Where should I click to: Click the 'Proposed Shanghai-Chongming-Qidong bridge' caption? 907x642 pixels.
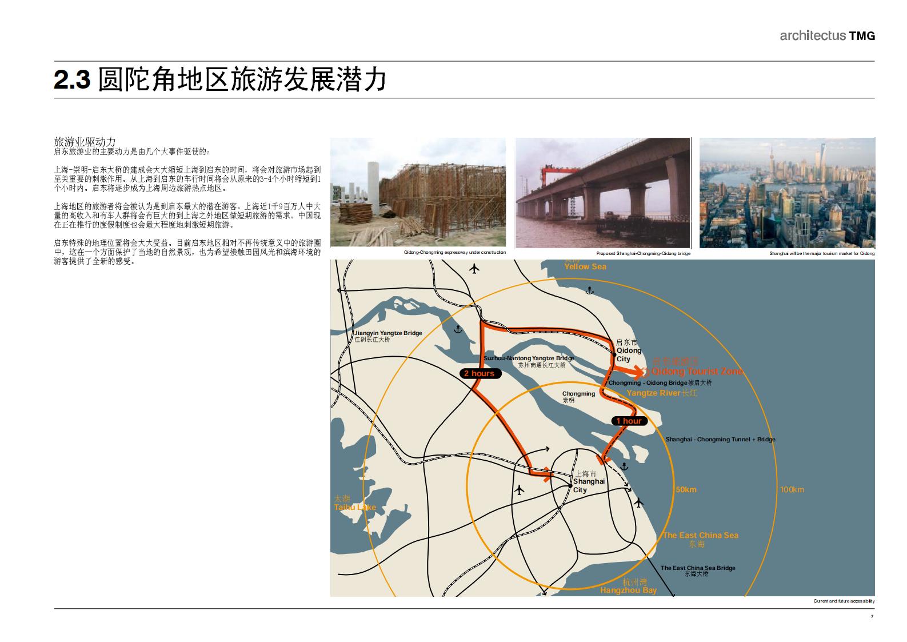[x=643, y=253]
